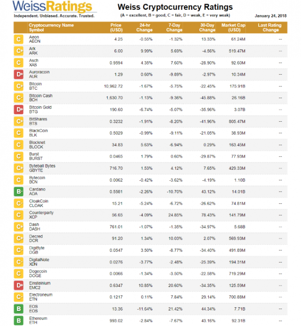The image size is (301, 326).
Task: Select the Dogecoin name in the table
Action: click(x=39, y=272)
